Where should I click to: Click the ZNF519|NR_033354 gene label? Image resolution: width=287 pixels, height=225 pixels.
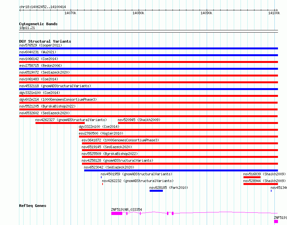(x=126, y=210)
